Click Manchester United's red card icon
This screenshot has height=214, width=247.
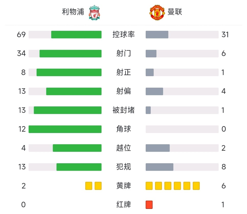coord(149,205)
